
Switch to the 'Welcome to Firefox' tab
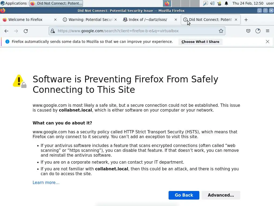25,20
